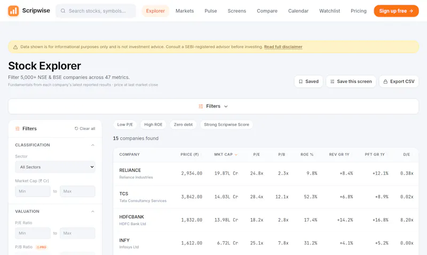Apply the High ROE preset chip

(153, 125)
